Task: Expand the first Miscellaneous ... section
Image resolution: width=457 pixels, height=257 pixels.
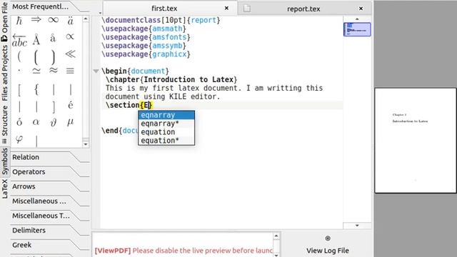Action: [x=49, y=201]
